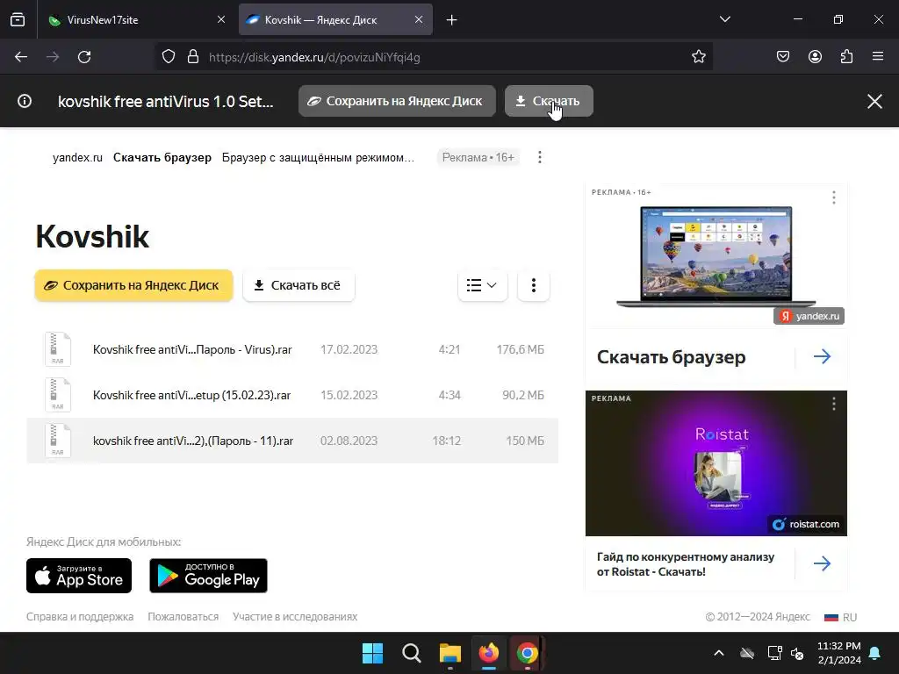Screen dimensions: 899x674
Task: Click the Скачать браузер banner link
Action: coord(162,158)
